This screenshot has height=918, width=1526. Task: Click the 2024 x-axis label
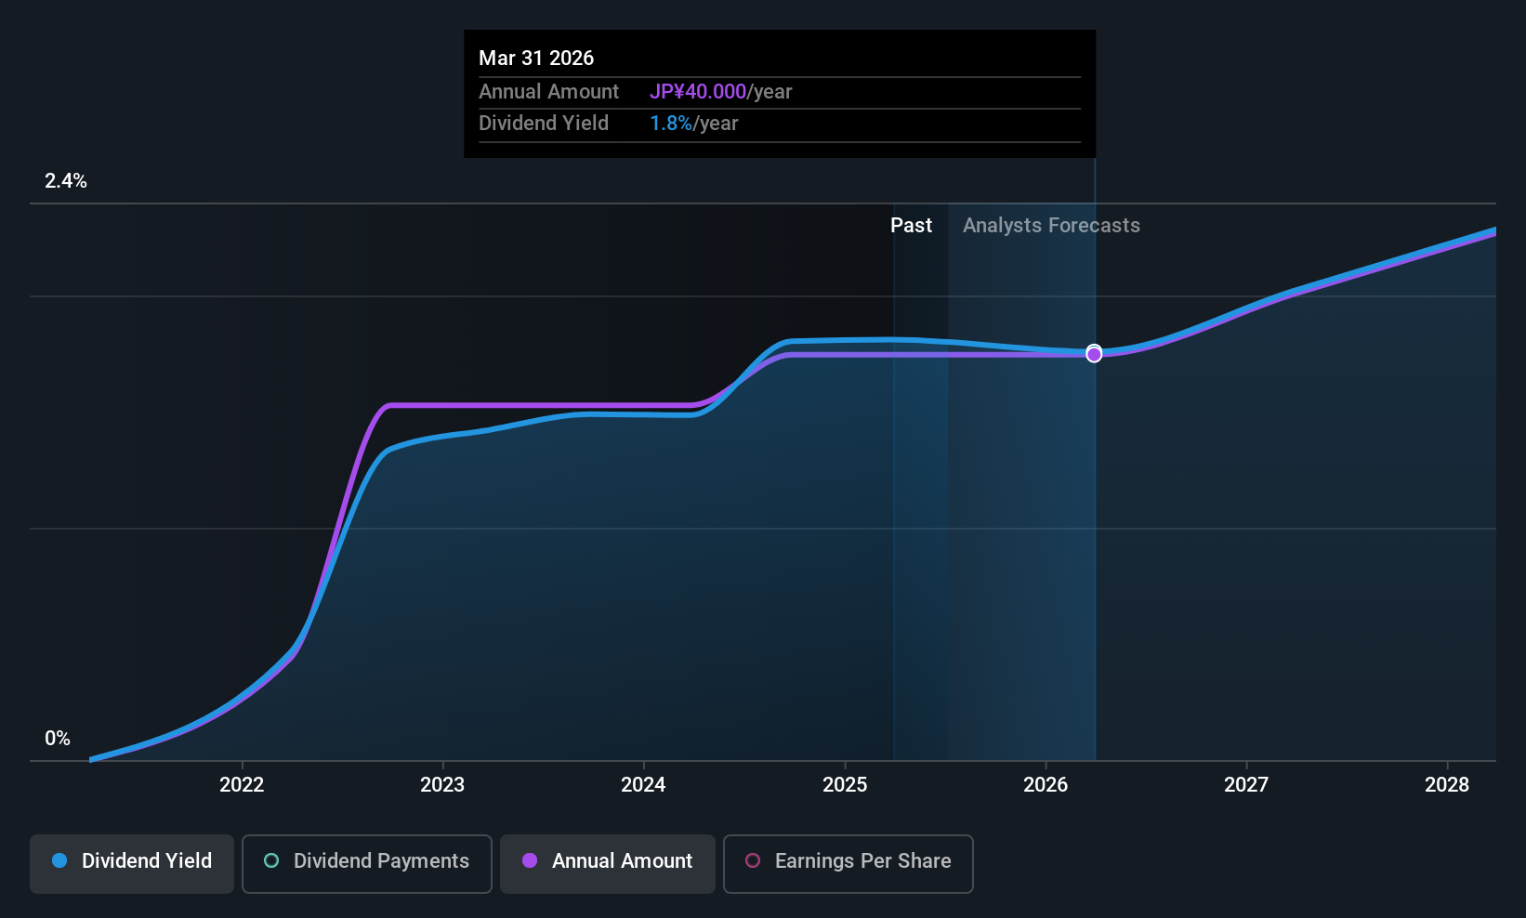click(643, 784)
